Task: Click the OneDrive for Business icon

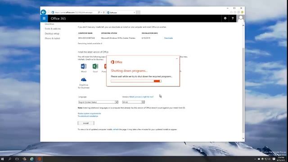Action: [84, 80]
